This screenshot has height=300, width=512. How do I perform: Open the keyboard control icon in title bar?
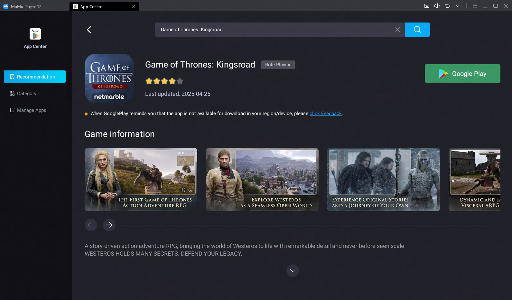pos(427,6)
